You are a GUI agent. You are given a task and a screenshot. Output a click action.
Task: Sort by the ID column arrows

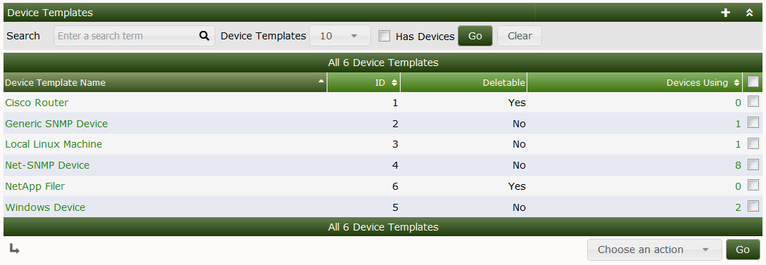click(394, 82)
